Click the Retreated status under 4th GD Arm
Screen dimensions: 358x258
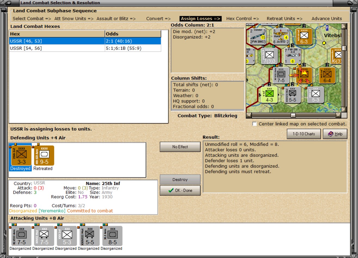click(43, 169)
